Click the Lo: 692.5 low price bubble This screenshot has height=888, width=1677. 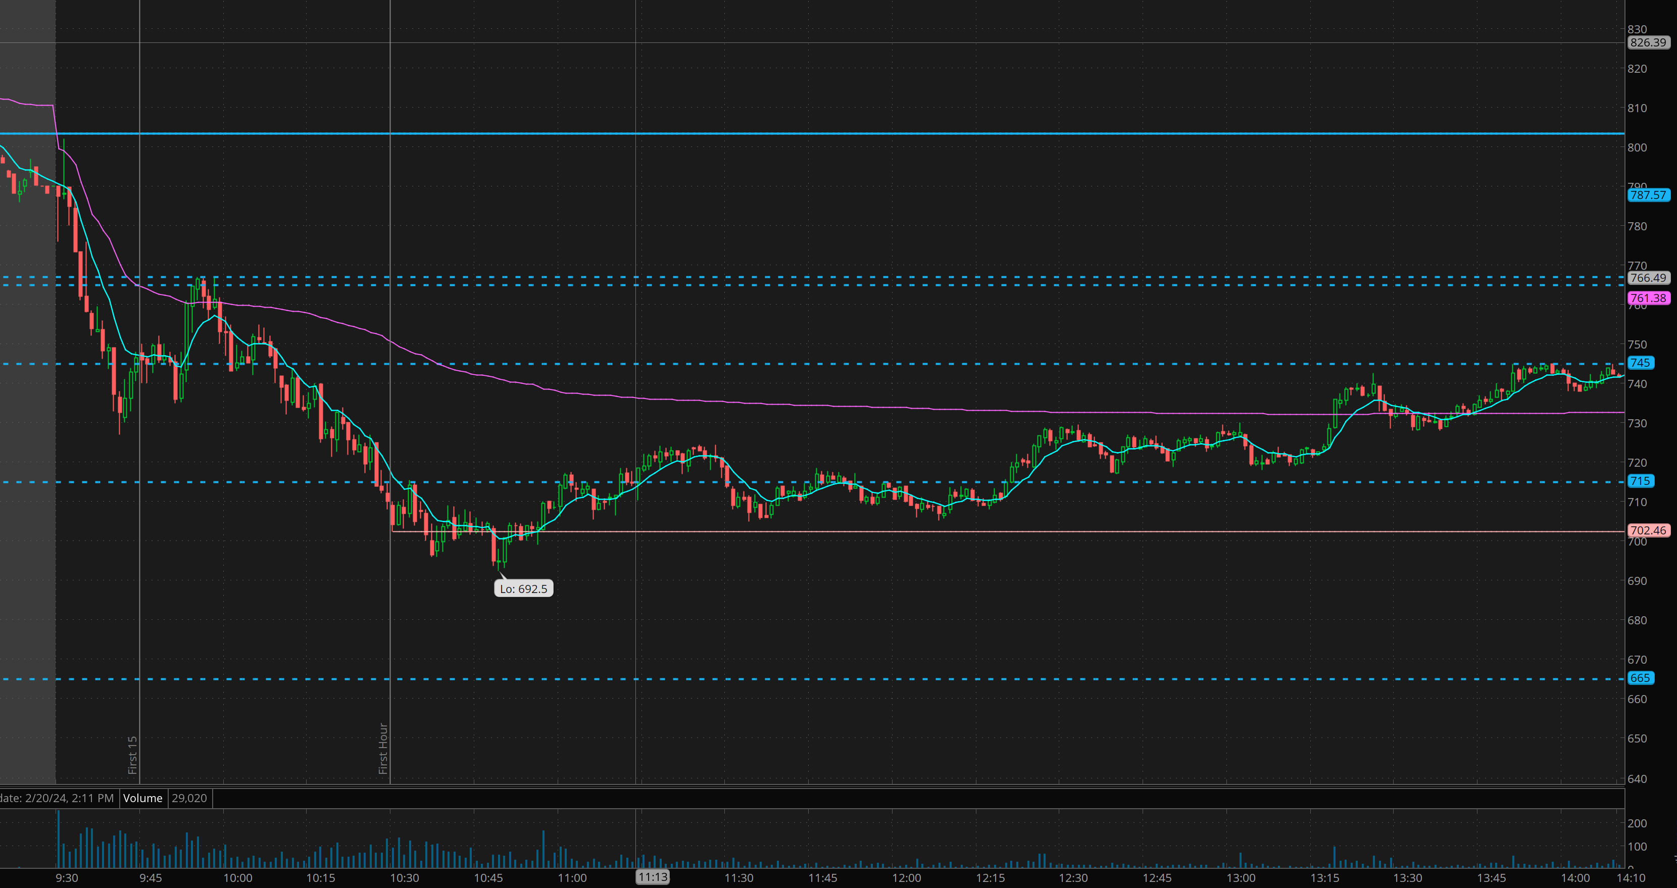click(523, 588)
